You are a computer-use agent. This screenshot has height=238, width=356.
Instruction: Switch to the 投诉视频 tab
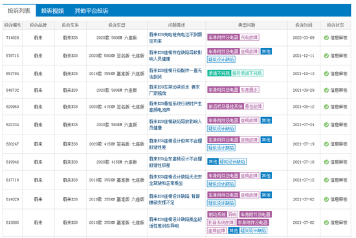tap(52, 10)
